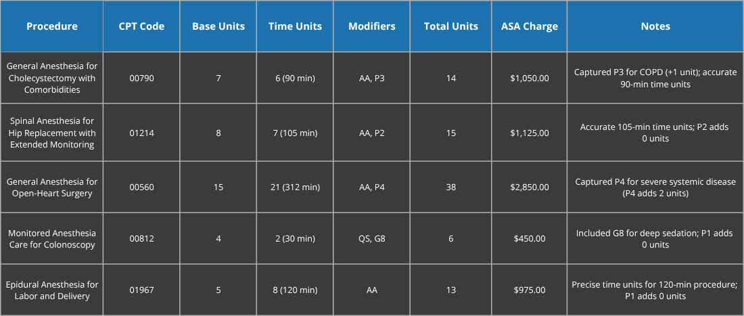The image size is (744, 316).
Task: Select the 21 (312 min) time cell
Action: pos(295,187)
